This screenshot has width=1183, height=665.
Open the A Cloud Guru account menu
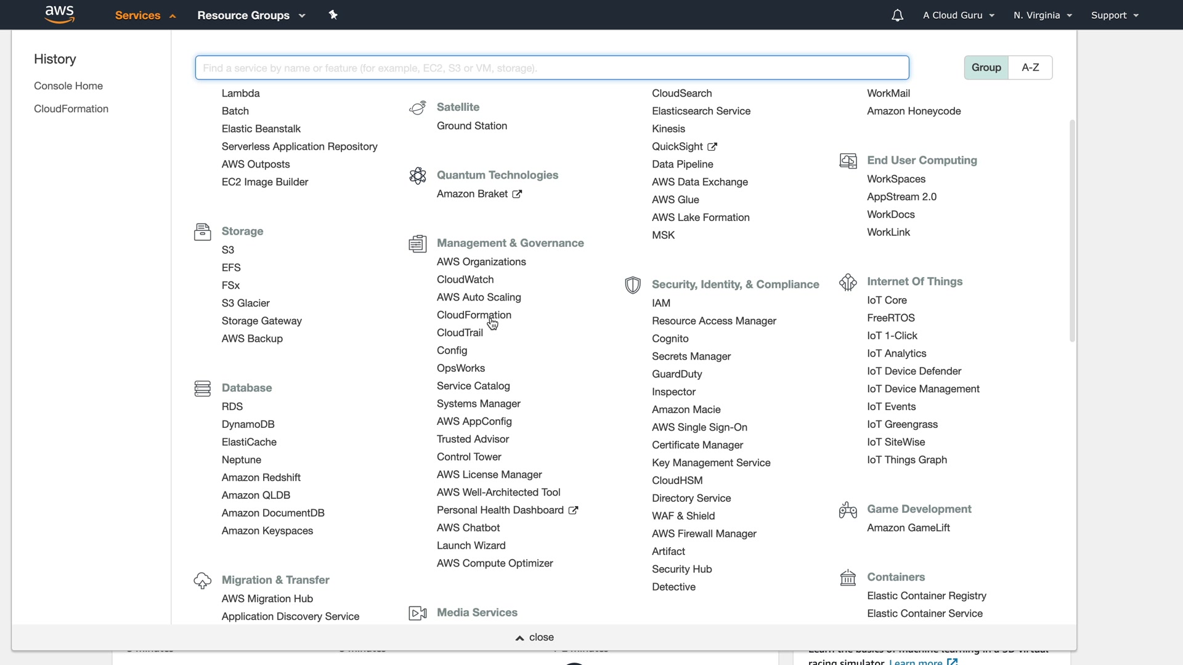958,15
